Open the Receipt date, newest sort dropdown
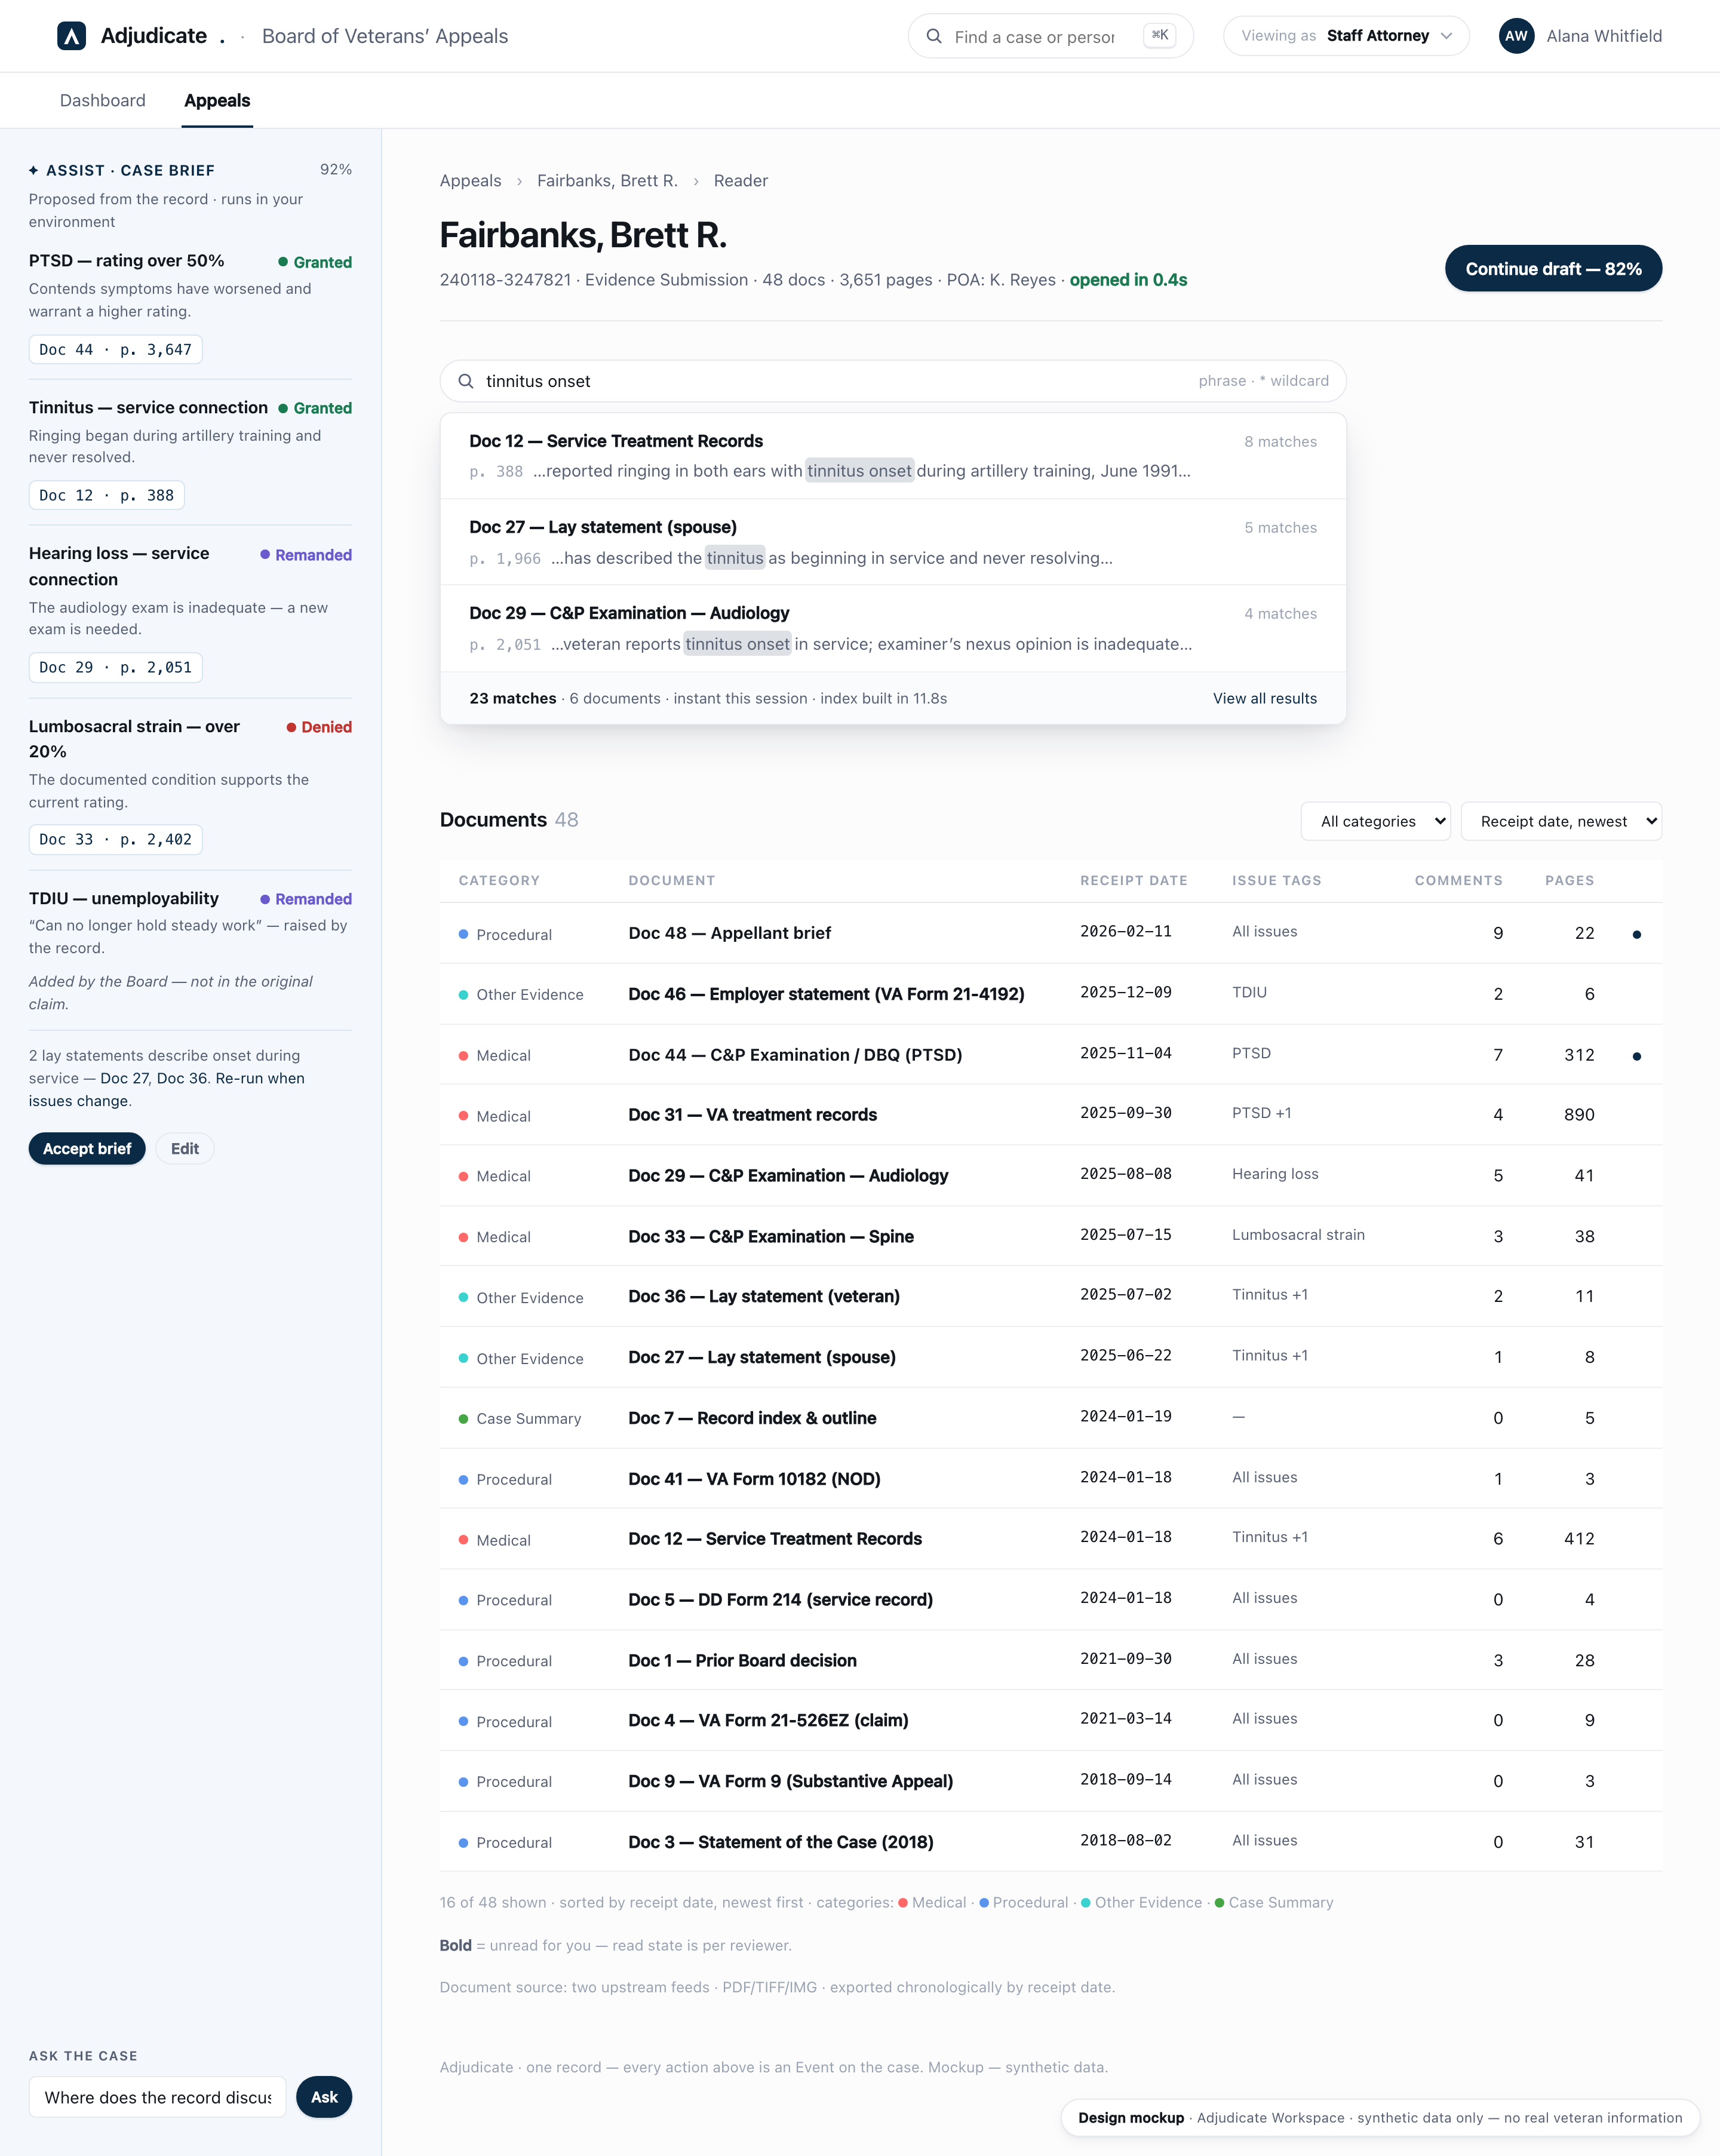Image resolution: width=1720 pixels, height=2156 pixels. (1561, 821)
